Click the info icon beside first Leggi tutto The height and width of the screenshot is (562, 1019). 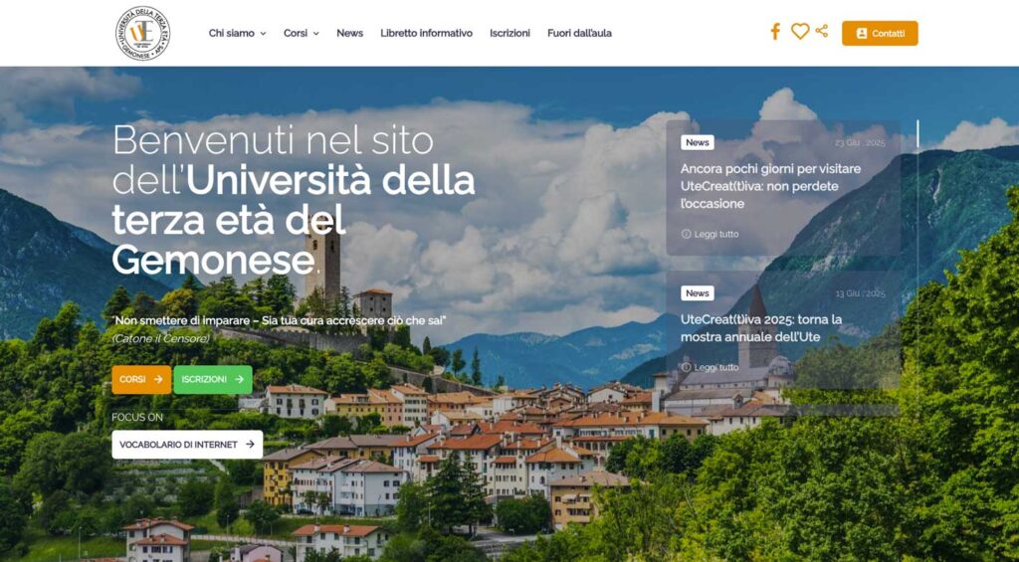click(686, 234)
